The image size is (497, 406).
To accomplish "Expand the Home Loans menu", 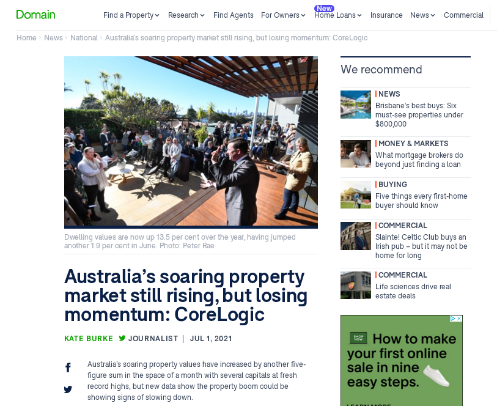I will point(338,15).
